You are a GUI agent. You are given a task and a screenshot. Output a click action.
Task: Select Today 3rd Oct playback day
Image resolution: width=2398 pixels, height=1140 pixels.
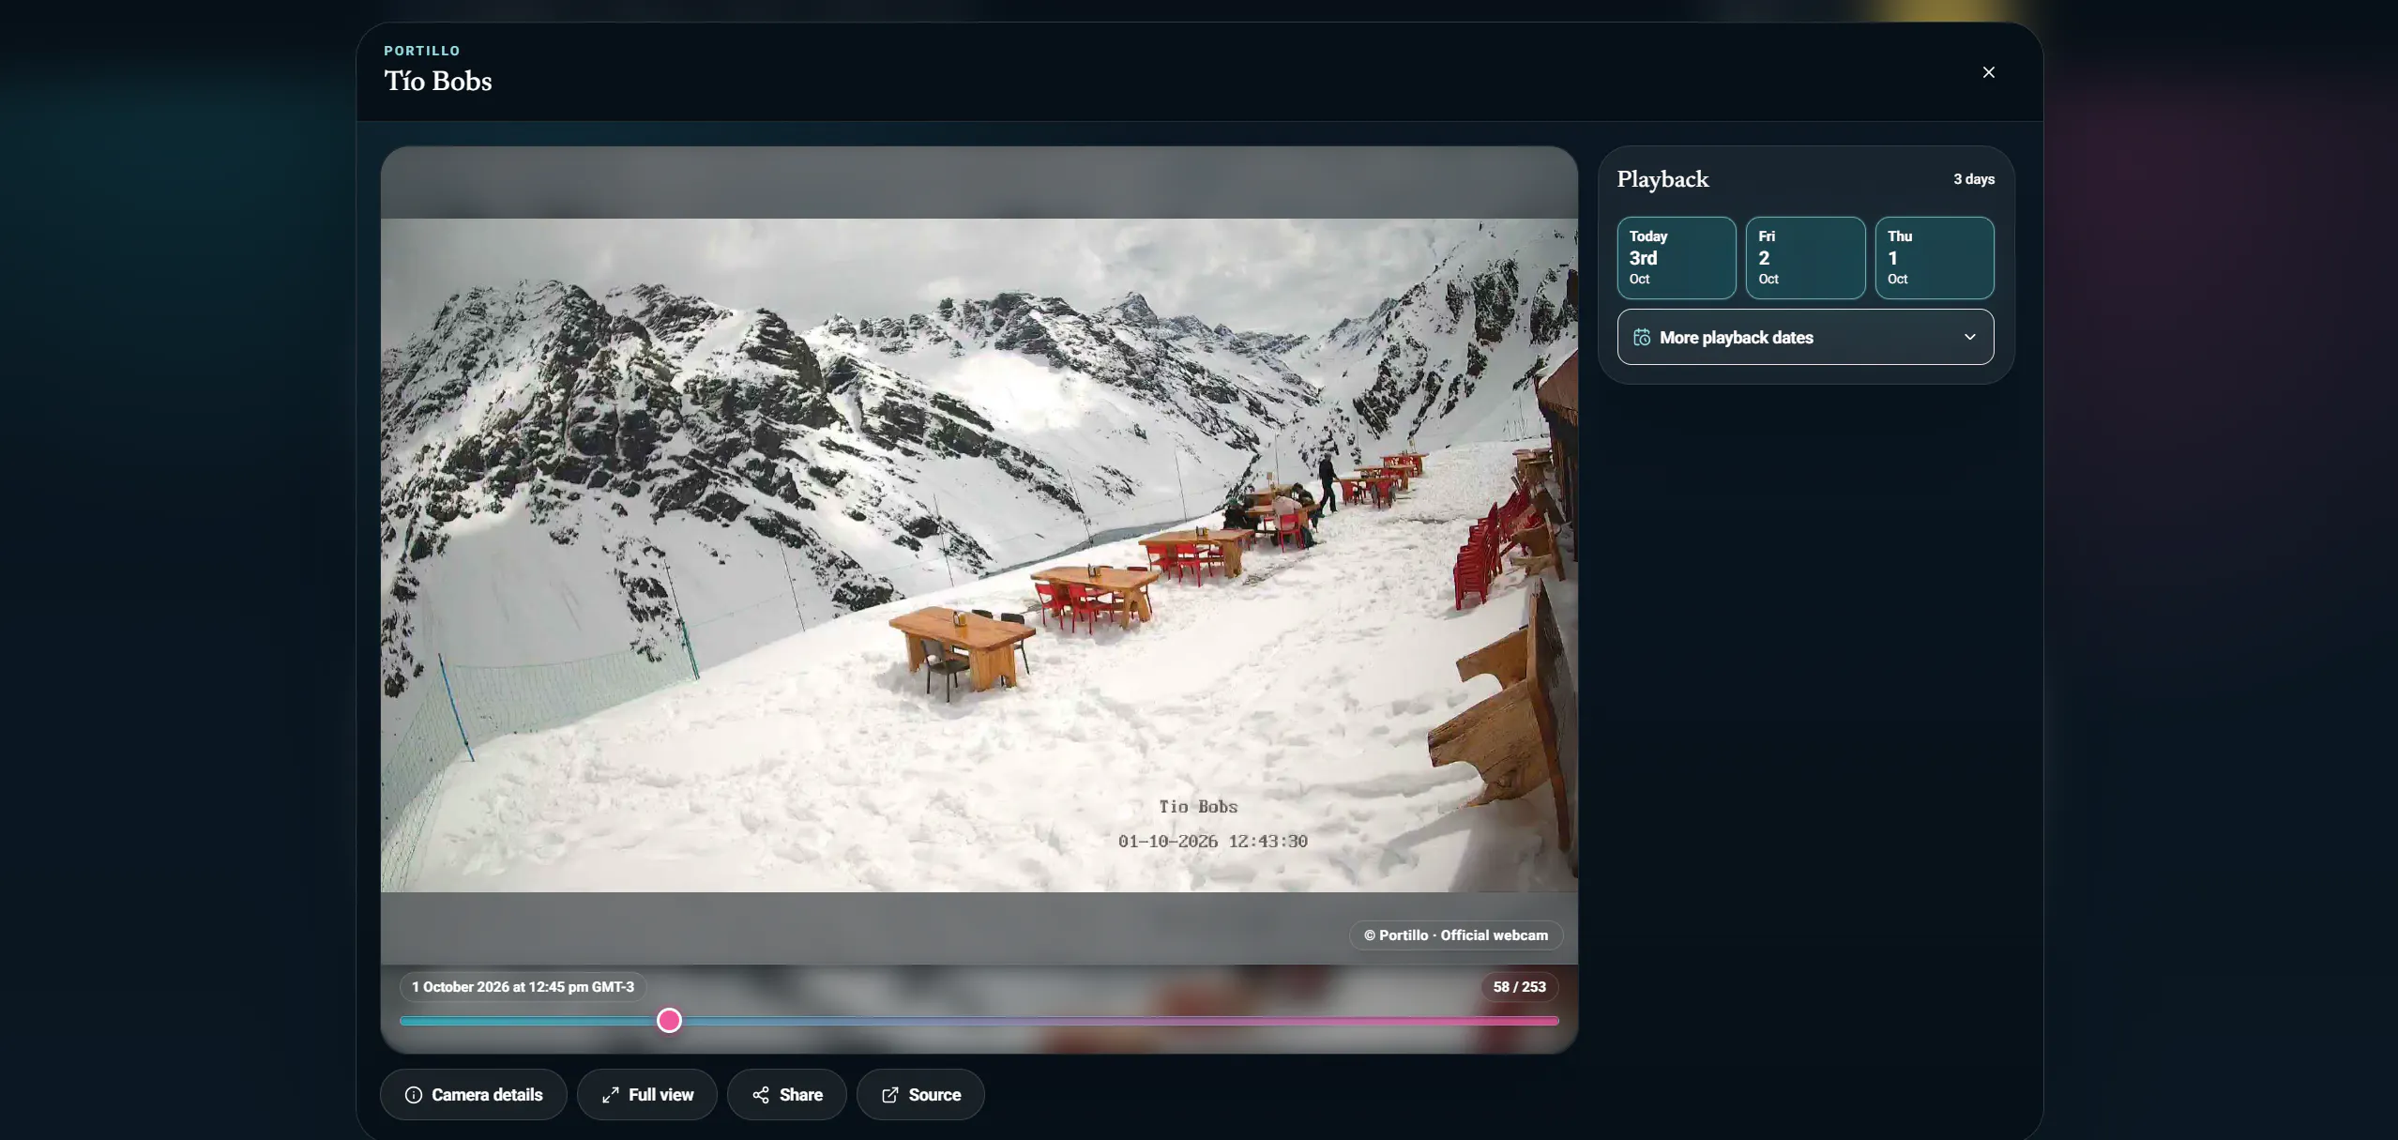[1677, 258]
